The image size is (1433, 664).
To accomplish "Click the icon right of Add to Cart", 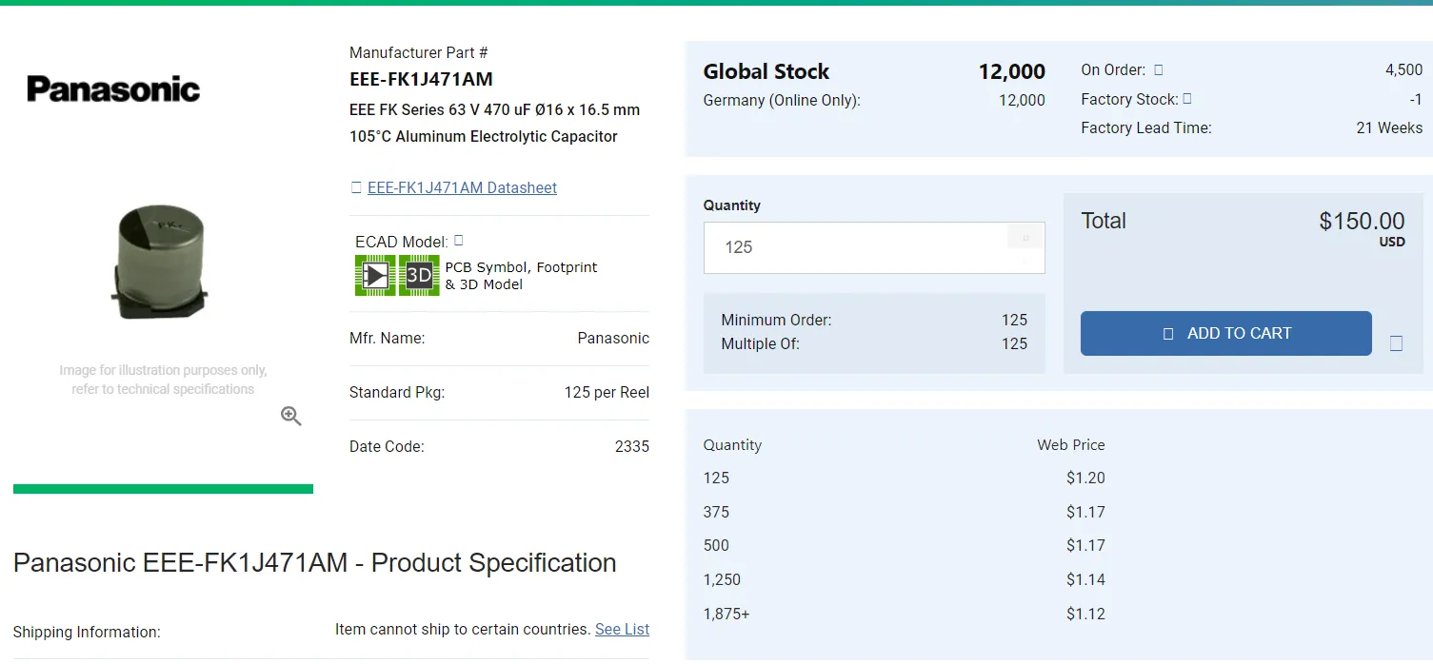I will (x=1396, y=343).
